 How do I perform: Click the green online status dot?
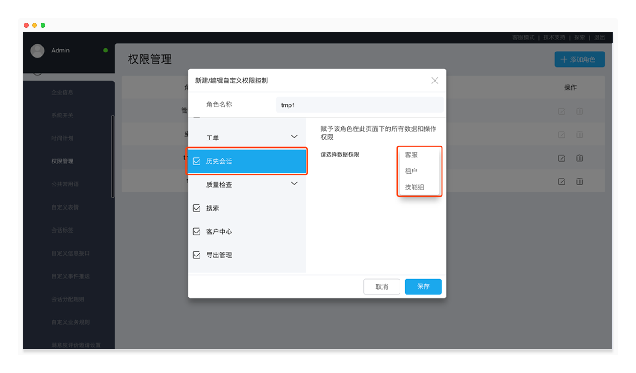106,51
